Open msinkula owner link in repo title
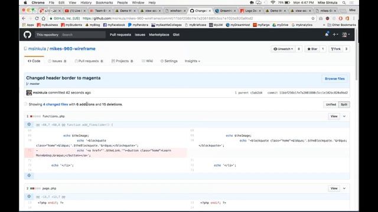The height and width of the screenshot is (212, 378). [37, 49]
